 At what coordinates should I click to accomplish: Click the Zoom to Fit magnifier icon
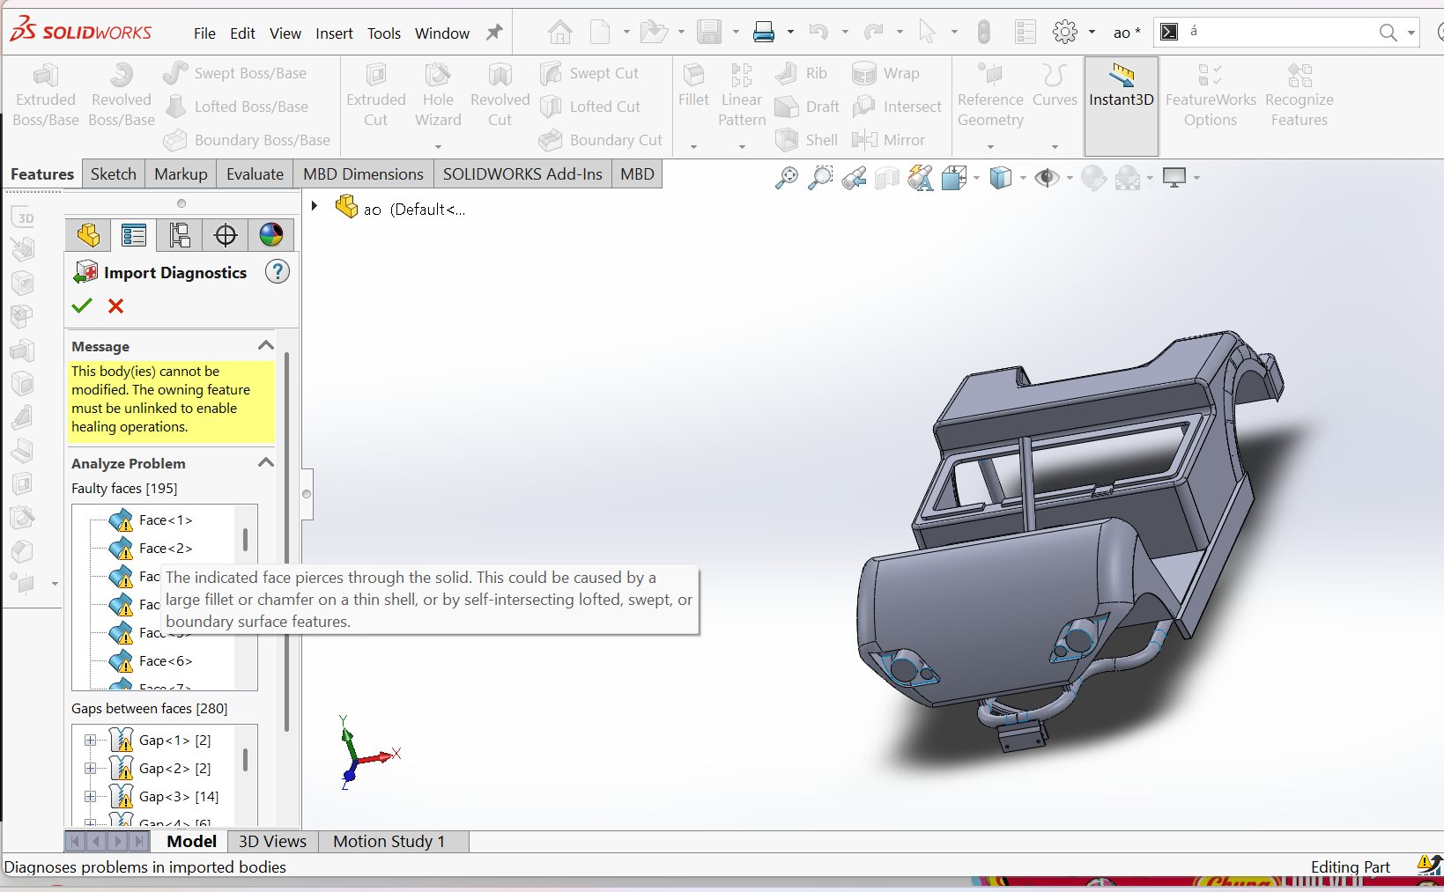point(786,178)
